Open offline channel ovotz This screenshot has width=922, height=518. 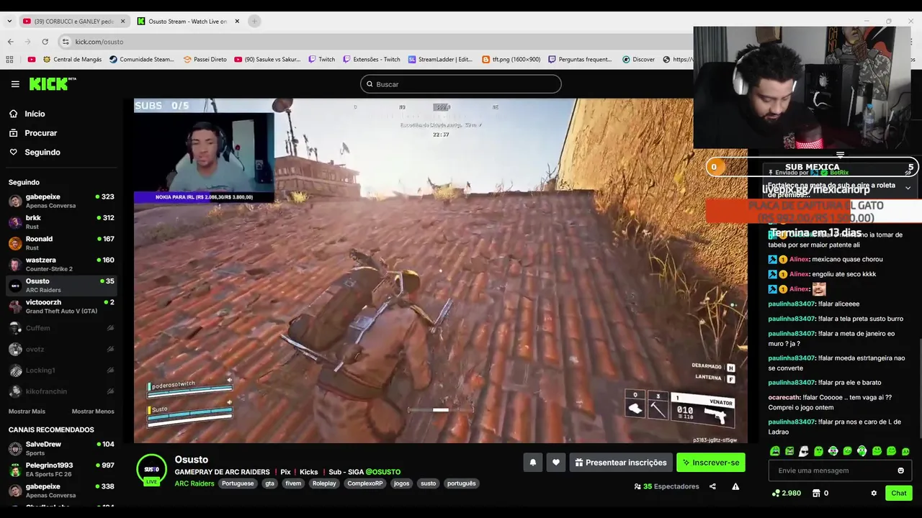[61, 349]
